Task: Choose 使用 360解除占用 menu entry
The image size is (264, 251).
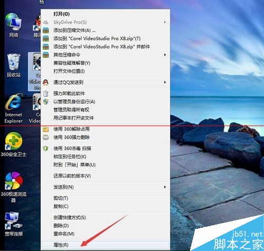Action: coord(106,129)
